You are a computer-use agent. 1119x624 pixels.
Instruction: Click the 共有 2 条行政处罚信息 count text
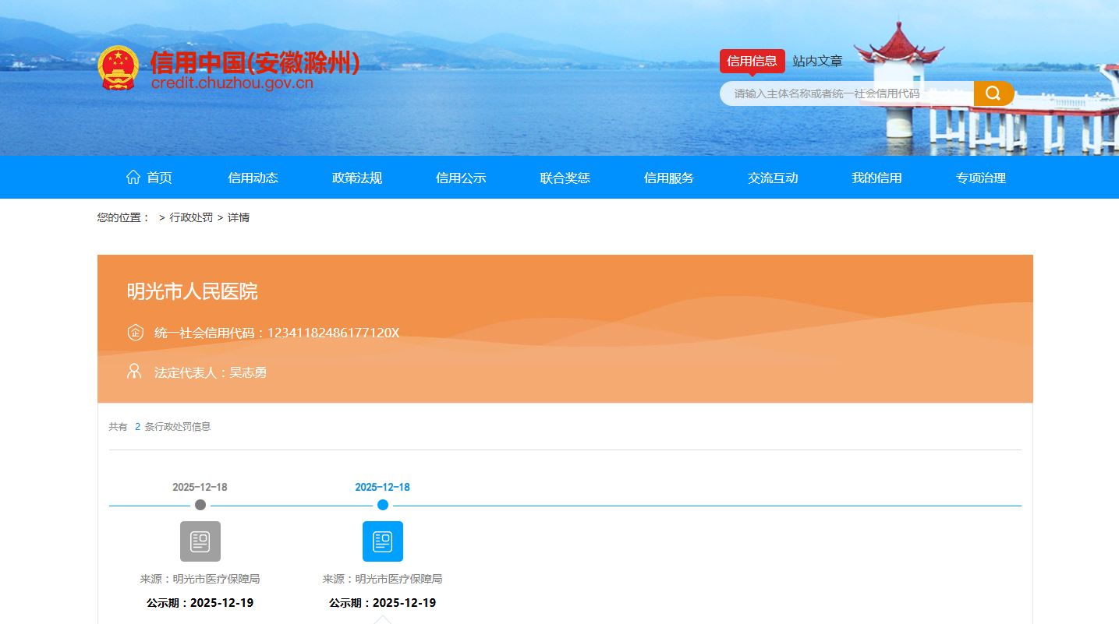pos(160,426)
